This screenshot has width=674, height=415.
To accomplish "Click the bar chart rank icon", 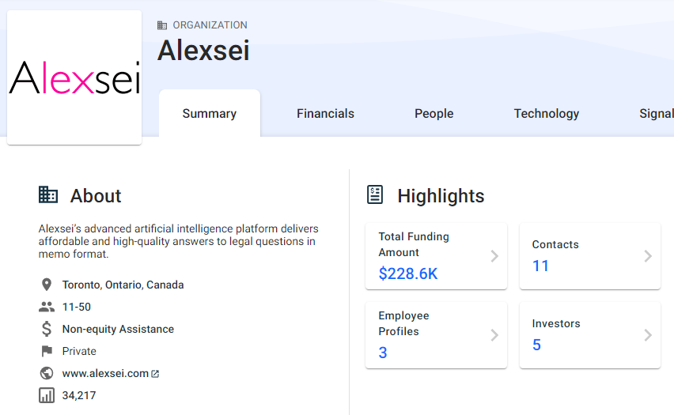I will [47, 395].
